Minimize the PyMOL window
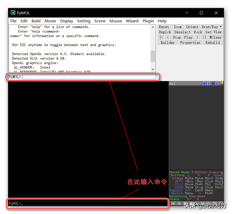The width and height of the screenshot is (232, 214). (187, 13)
